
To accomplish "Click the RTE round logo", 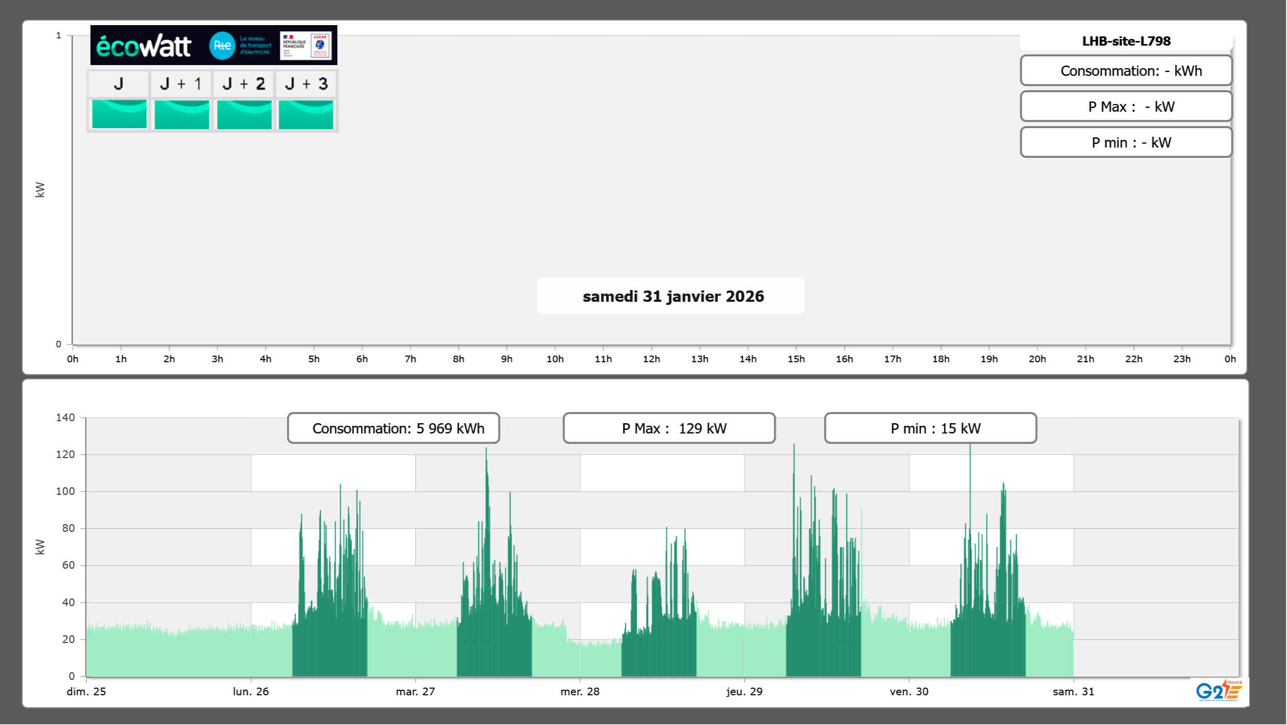I will pos(222,46).
